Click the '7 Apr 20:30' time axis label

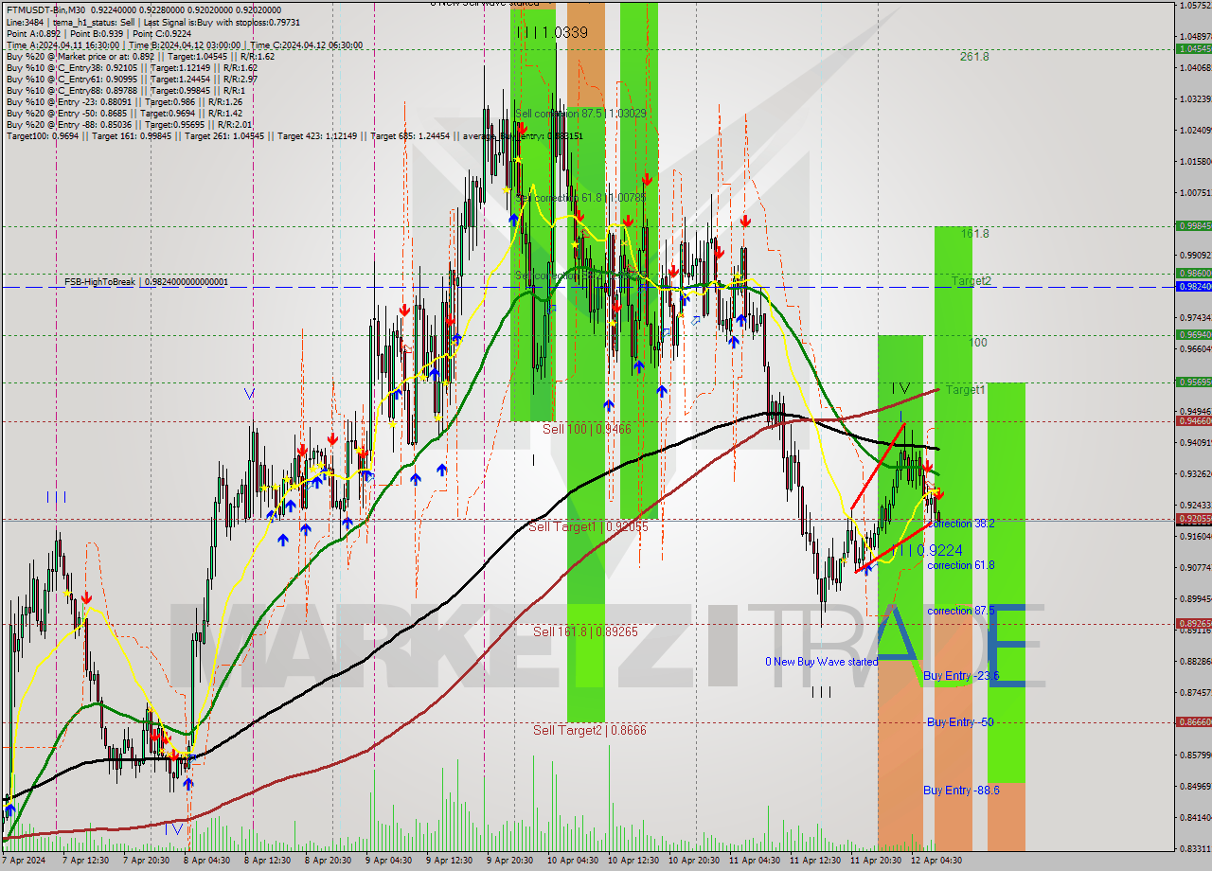click(x=147, y=861)
